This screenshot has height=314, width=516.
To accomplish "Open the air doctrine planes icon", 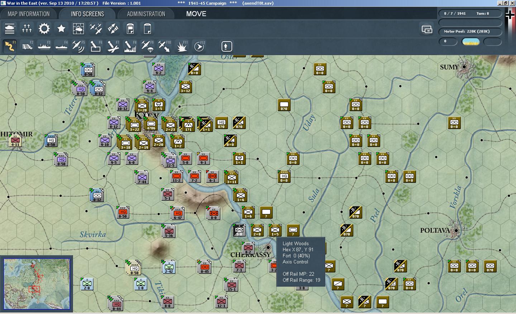I will (x=96, y=29).
